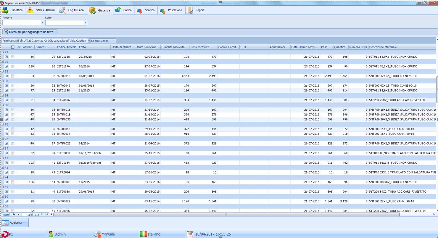Click the Codice Cassa group-by box
The width and height of the screenshot is (438, 238).
(103, 41)
